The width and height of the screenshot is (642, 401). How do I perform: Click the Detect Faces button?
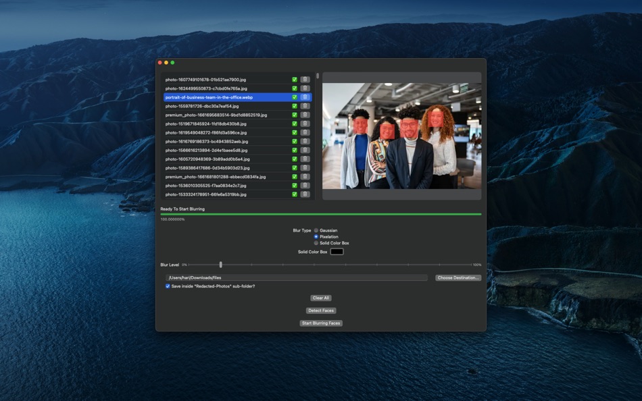(x=321, y=311)
